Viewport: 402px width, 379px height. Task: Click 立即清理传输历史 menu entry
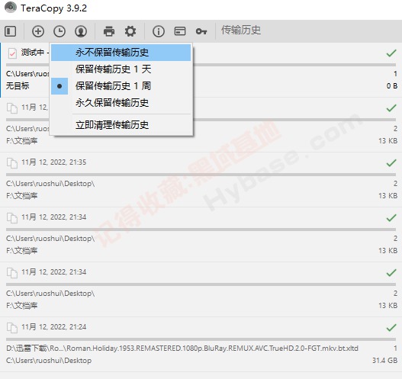click(121, 125)
